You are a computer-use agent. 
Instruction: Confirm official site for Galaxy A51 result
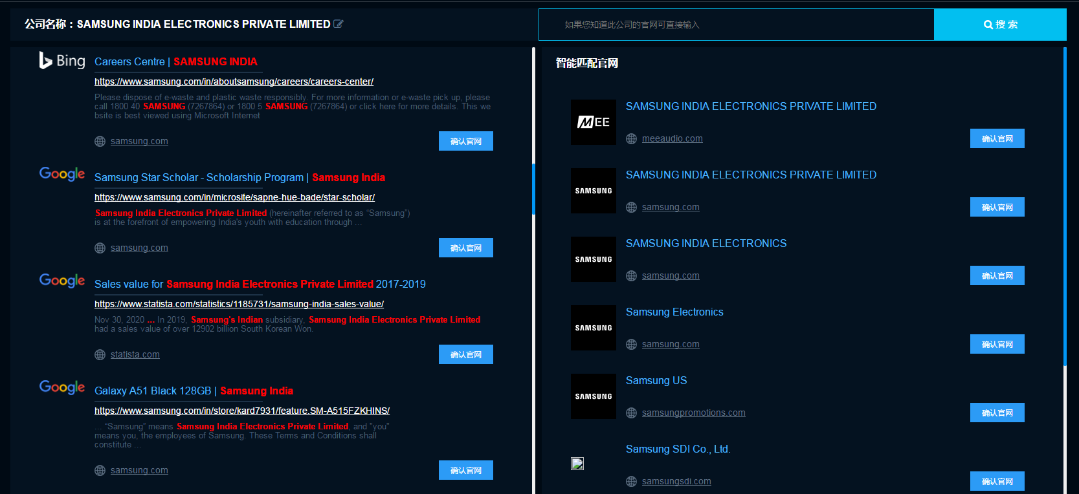(466, 470)
